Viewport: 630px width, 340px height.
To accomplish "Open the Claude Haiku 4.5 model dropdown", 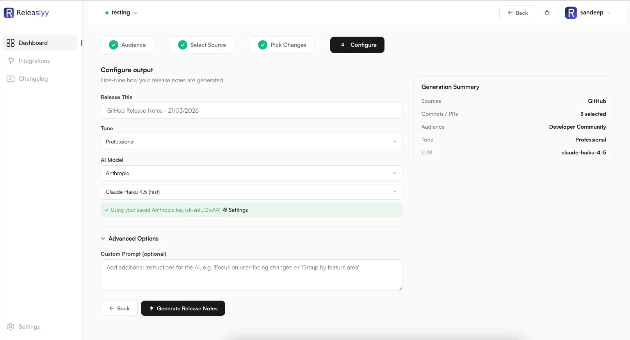I will pyautogui.click(x=251, y=192).
